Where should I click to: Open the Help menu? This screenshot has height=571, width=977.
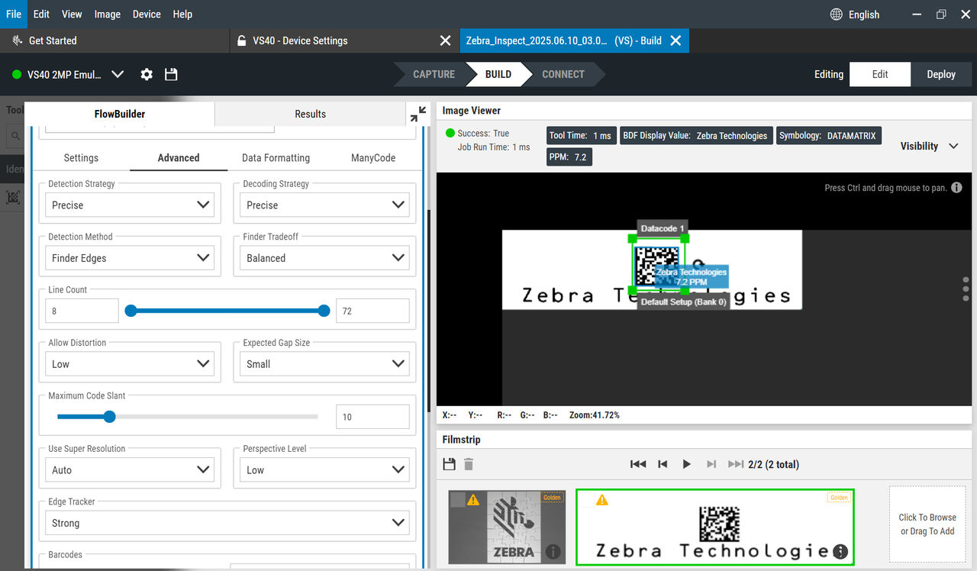point(182,14)
